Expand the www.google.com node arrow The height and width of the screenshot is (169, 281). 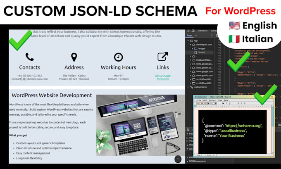[190, 71]
